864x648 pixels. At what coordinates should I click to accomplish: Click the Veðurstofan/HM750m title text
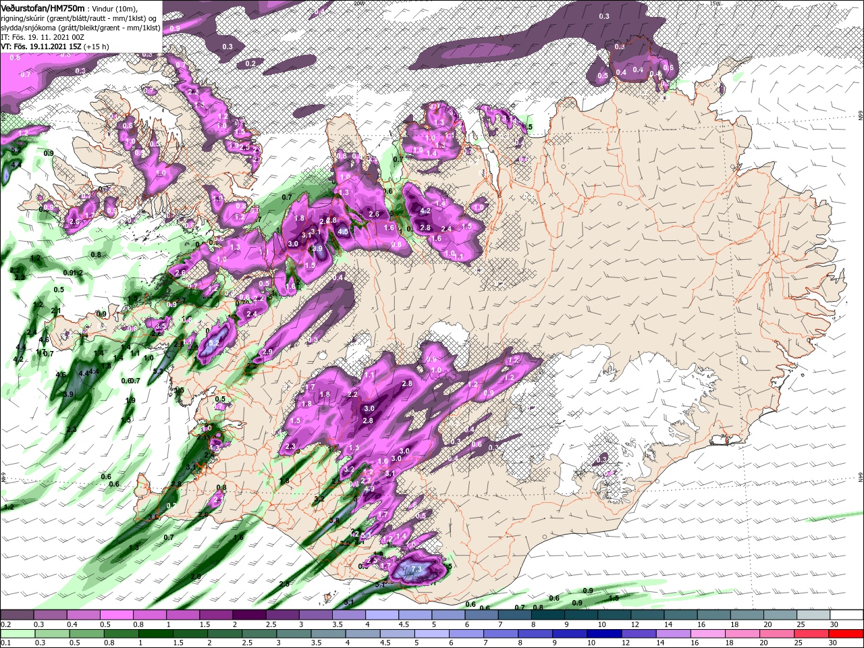click(x=43, y=7)
